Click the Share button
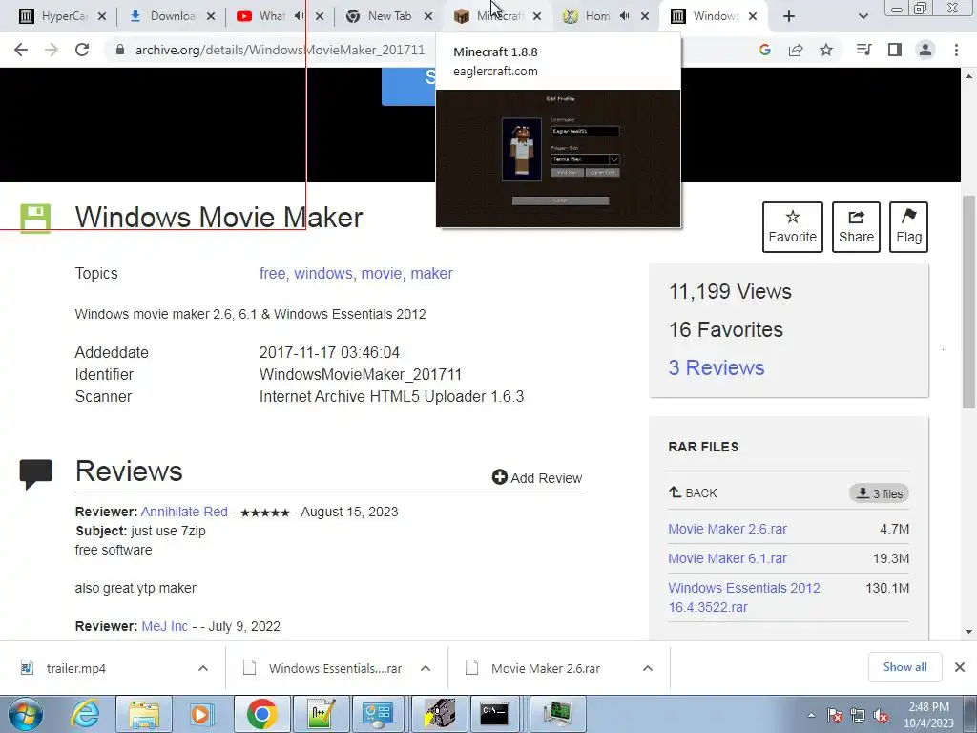The width and height of the screenshot is (977, 733). click(856, 227)
